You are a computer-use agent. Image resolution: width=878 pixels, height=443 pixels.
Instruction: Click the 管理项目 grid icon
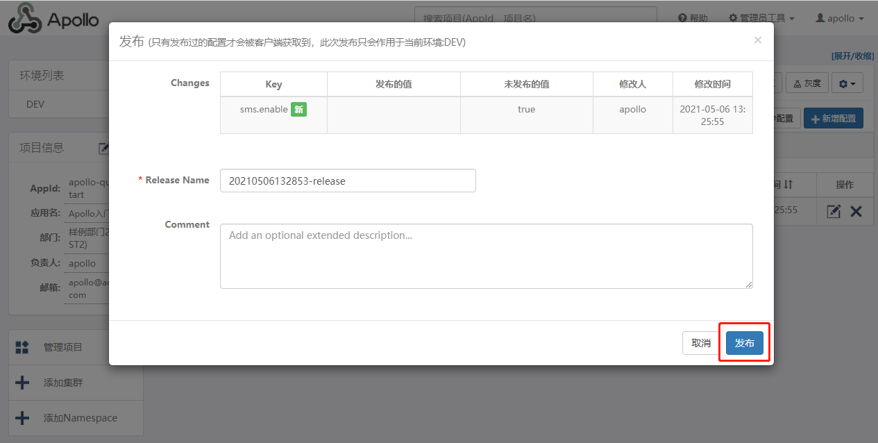[x=22, y=347]
